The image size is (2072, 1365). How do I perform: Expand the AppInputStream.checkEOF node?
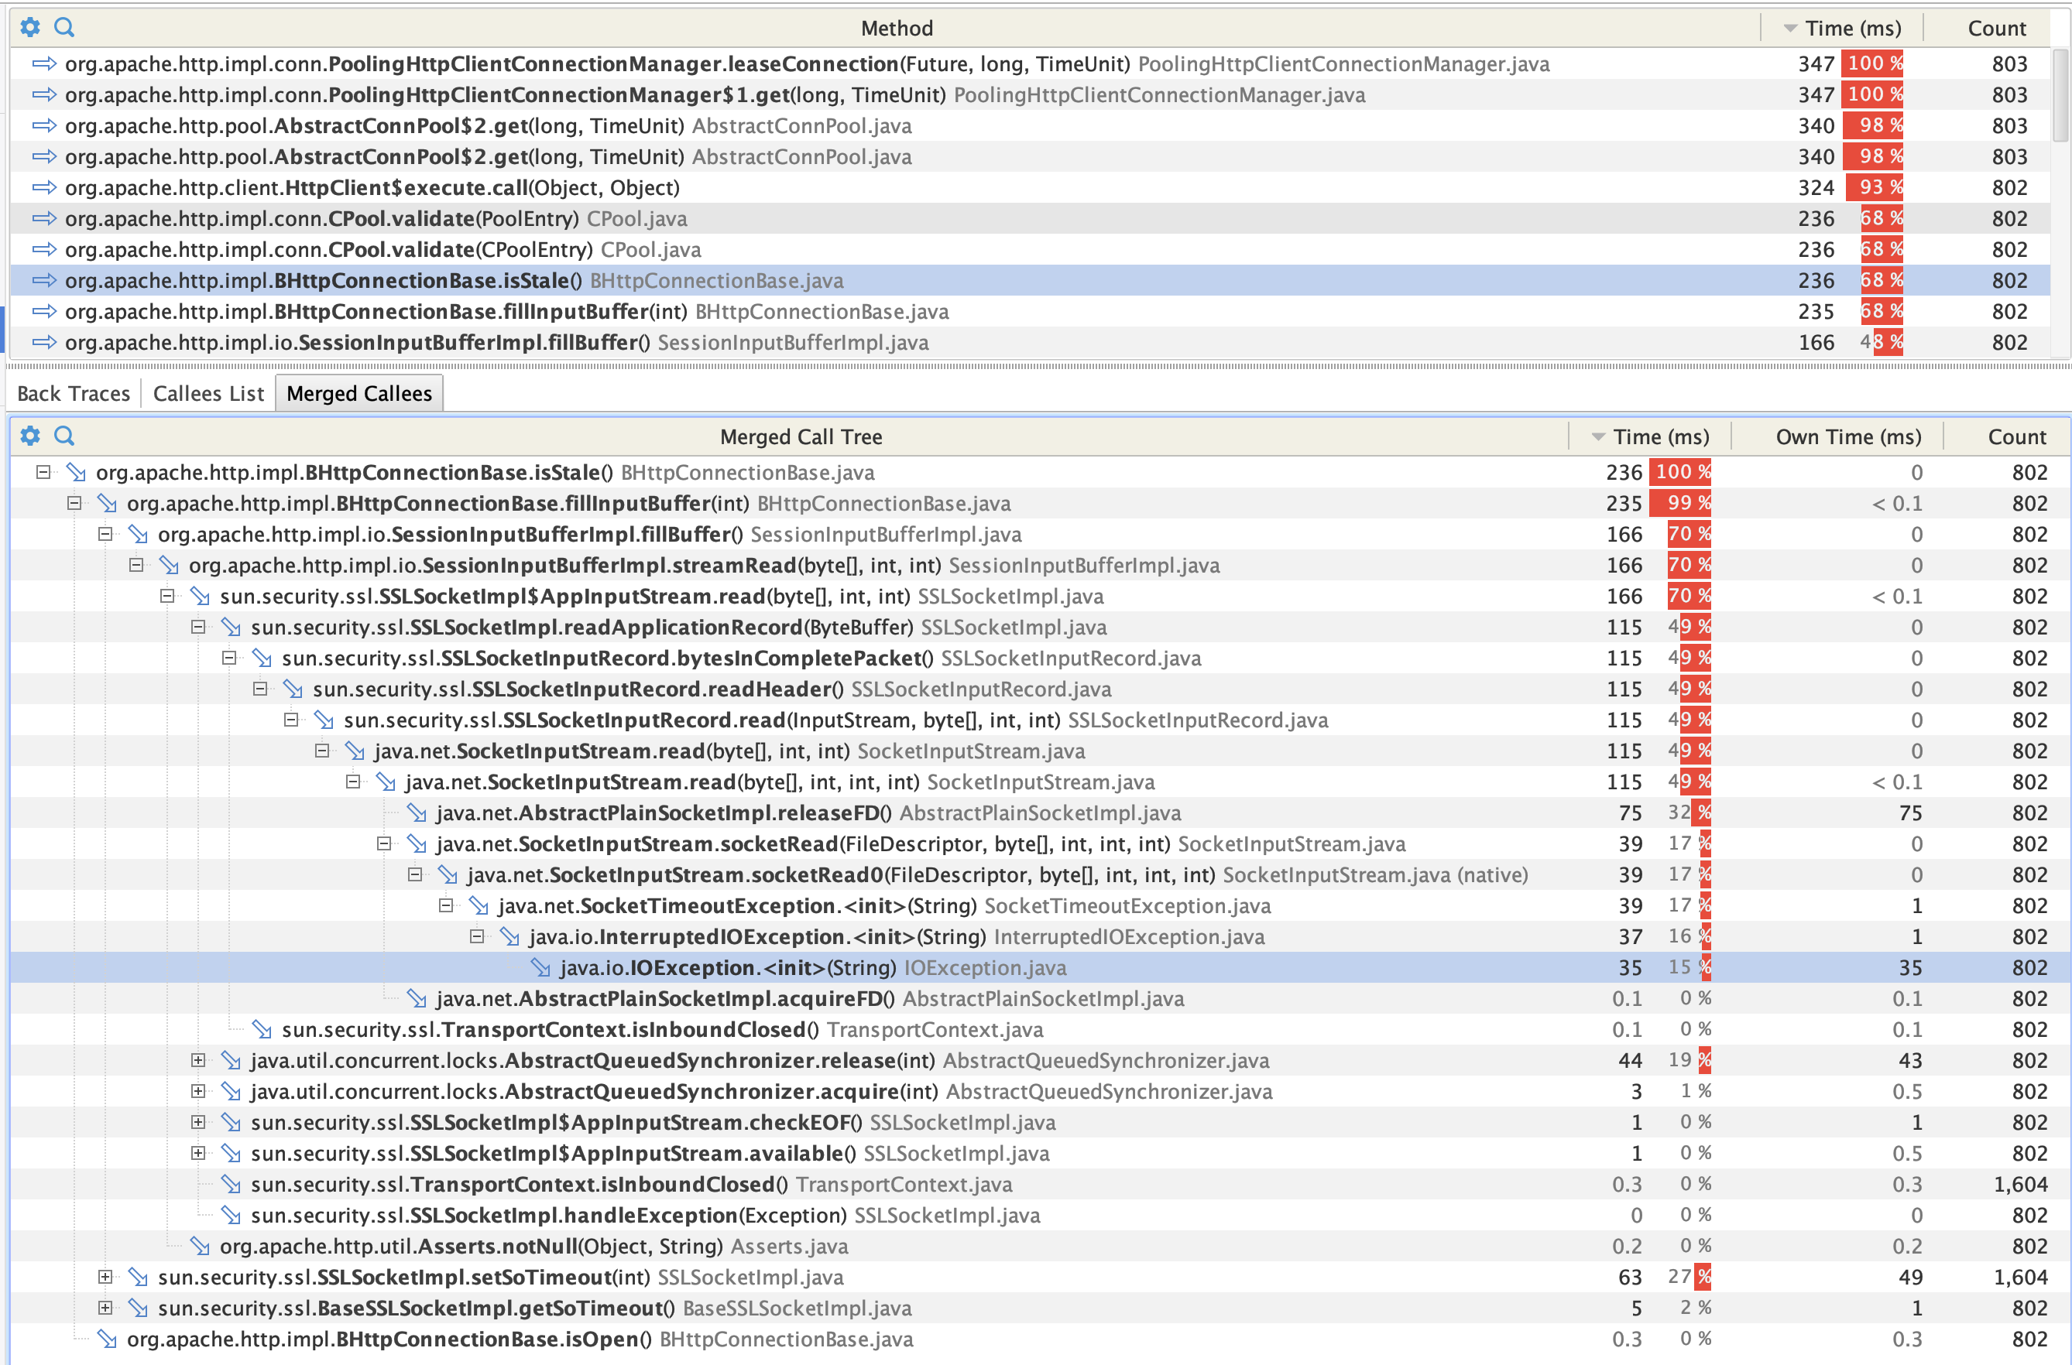[197, 1122]
